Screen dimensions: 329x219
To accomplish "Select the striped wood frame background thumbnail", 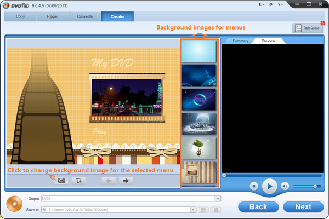I will (x=198, y=172).
